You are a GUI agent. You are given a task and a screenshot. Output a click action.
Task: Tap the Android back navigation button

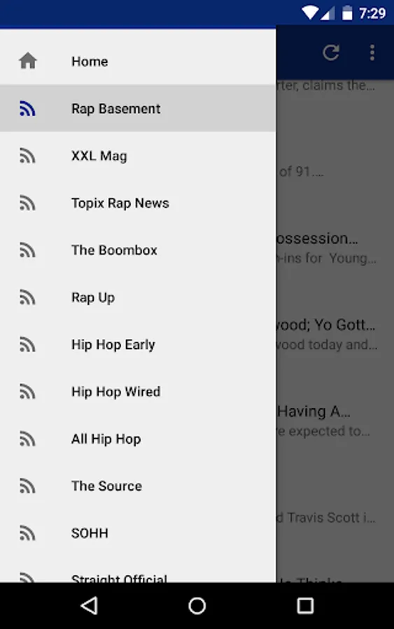coord(89,606)
